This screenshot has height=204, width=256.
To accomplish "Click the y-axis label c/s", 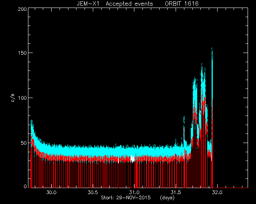I will (x=13, y=98).
